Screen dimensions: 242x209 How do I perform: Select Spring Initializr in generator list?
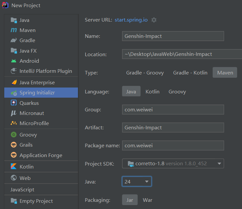(x=41, y=93)
